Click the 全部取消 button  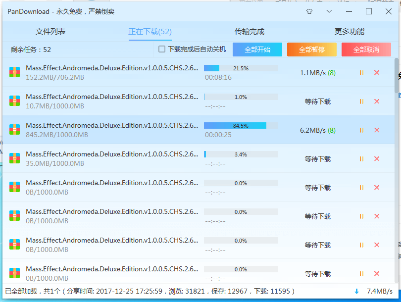pos(366,50)
